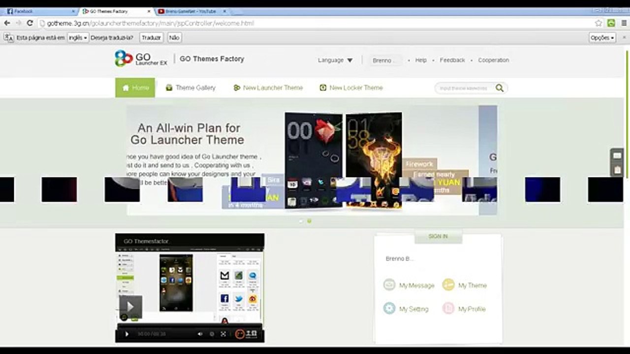Open the Opções dropdown
The height and width of the screenshot is (354, 630).
[x=602, y=37]
